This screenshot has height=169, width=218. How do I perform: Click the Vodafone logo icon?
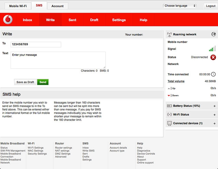pyautogui.click(x=8, y=20)
